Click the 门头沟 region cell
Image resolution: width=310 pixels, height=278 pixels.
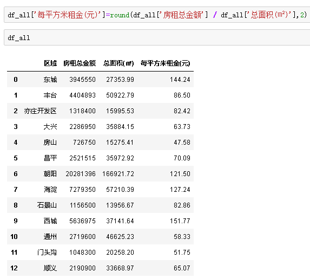47,253
